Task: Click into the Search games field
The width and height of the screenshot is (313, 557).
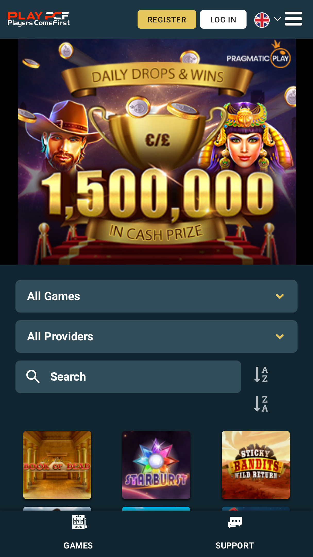Action: 128,377
